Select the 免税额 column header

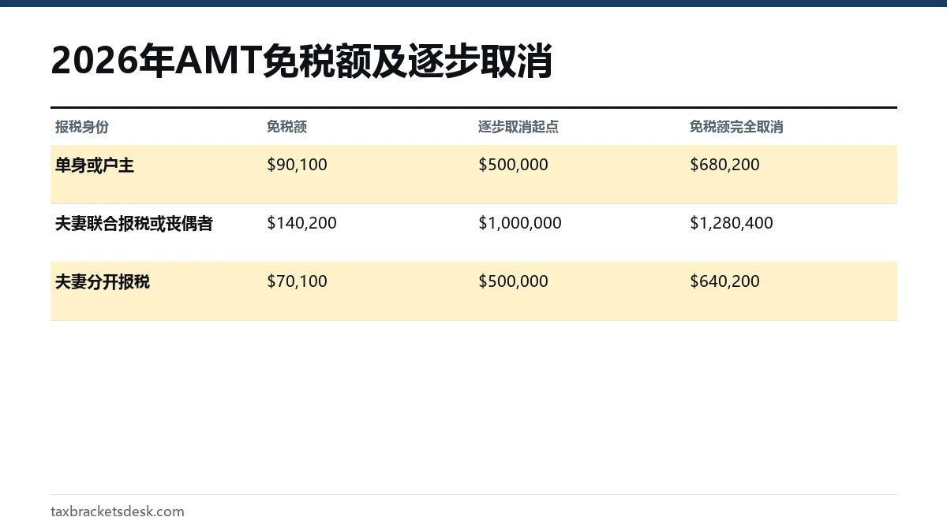286,127
